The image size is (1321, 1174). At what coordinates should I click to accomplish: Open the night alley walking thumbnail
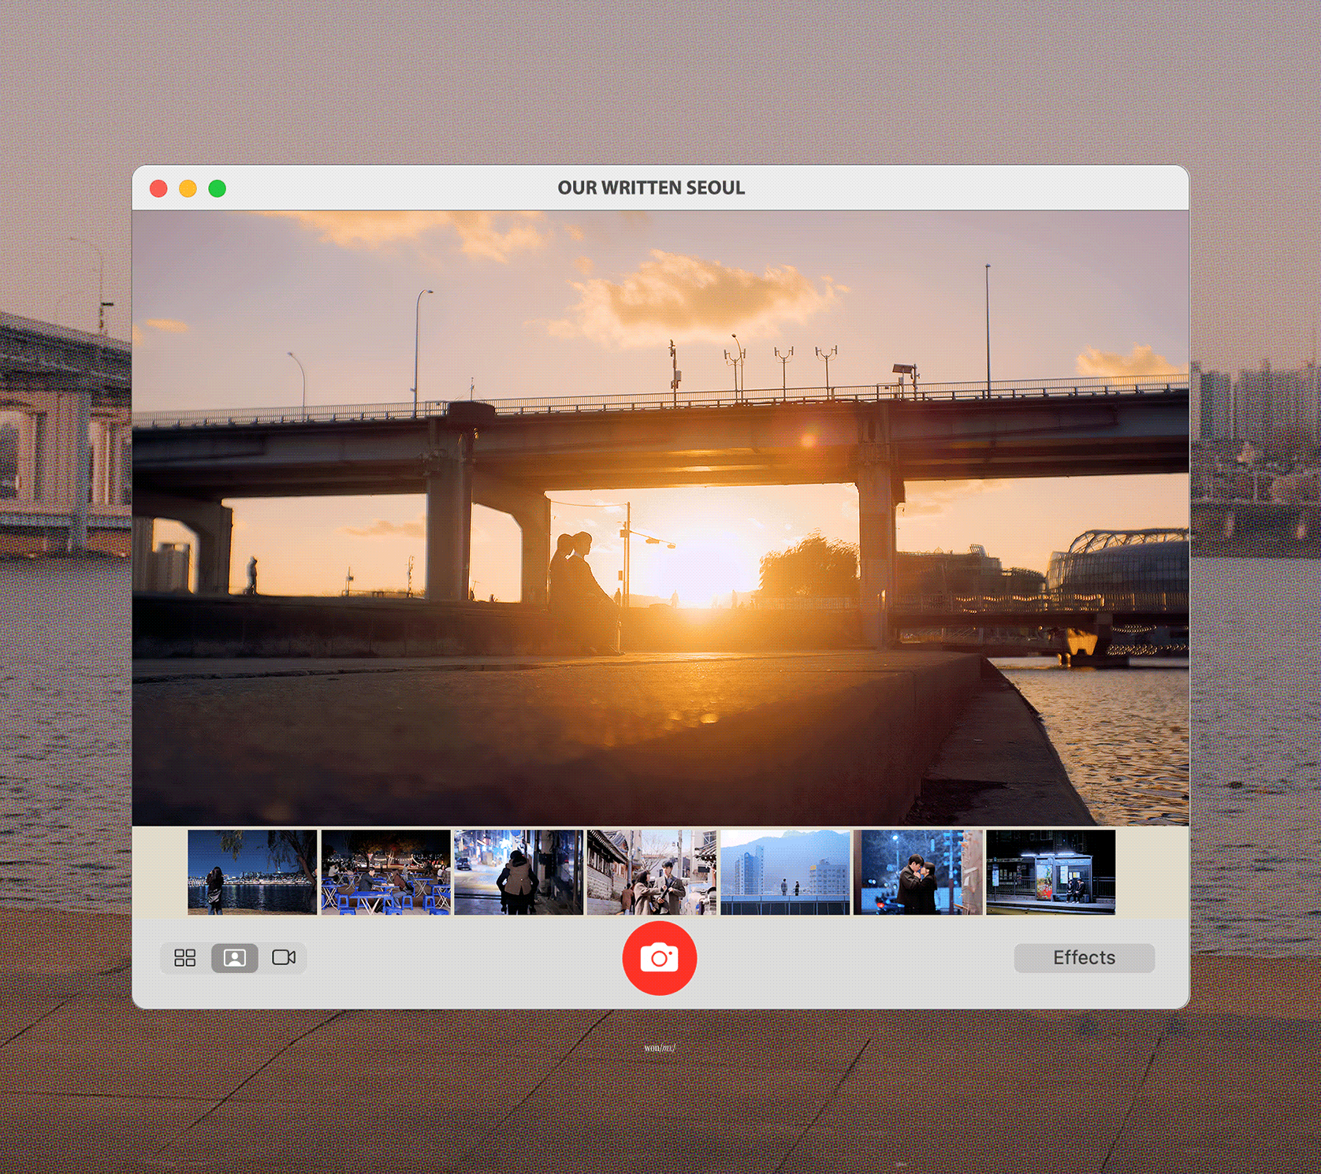(519, 871)
